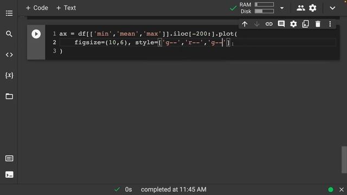
Task: Open notebook settings gear in header
Action: pos(312,8)
